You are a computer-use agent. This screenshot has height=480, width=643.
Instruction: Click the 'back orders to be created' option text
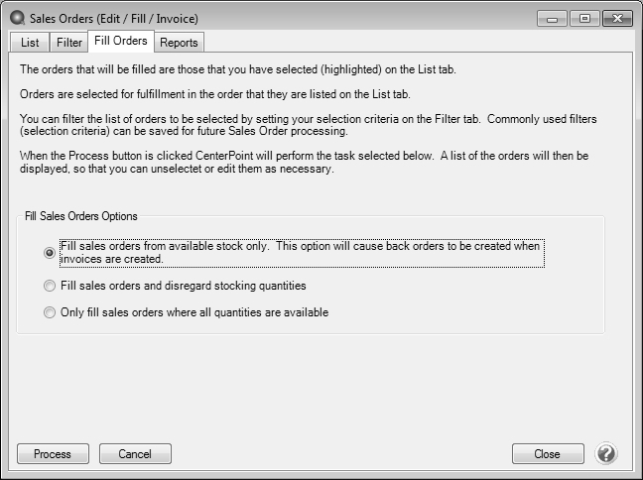[449, 246]
